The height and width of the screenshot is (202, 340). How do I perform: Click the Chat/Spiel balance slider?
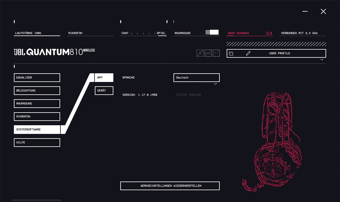[x=143, y=33]
